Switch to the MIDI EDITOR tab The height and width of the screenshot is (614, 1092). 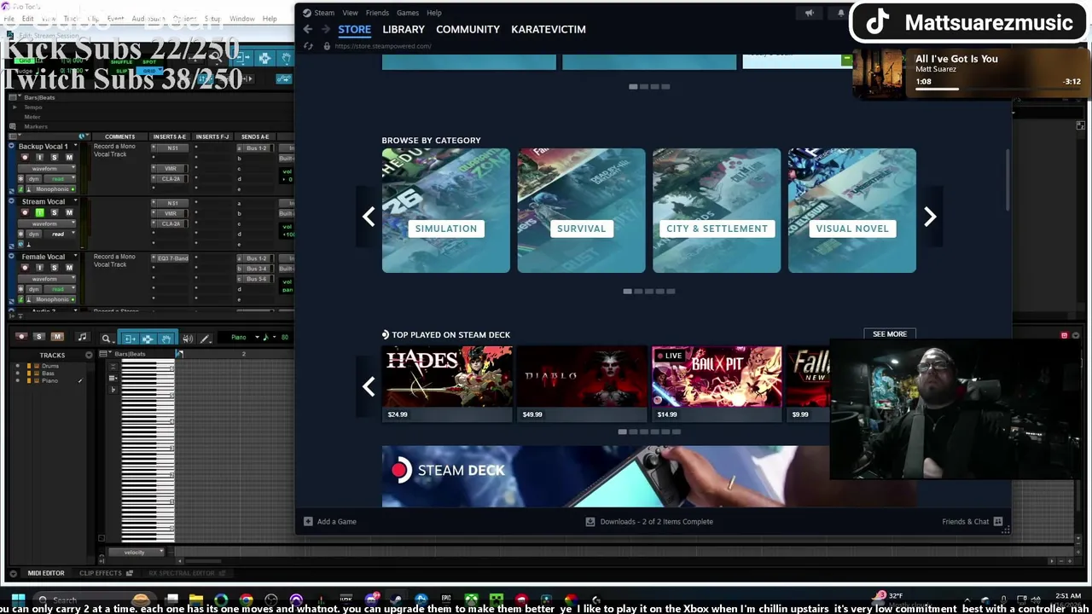(46, 573)
